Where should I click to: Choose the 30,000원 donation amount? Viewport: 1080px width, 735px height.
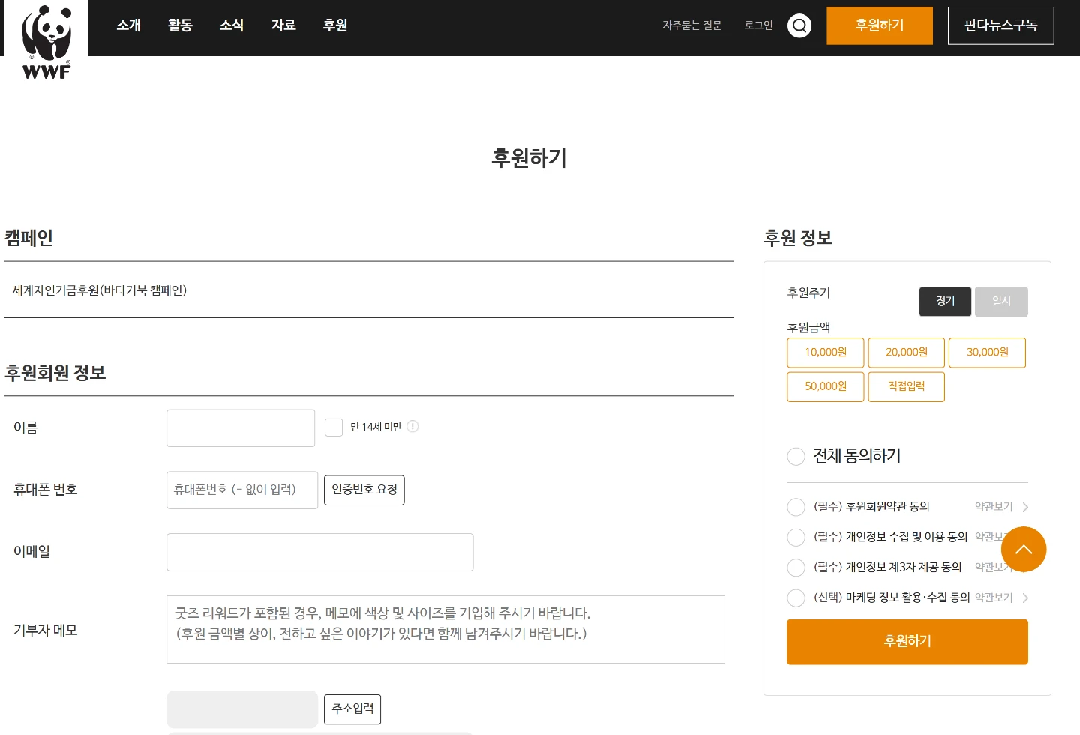point(987,352)
